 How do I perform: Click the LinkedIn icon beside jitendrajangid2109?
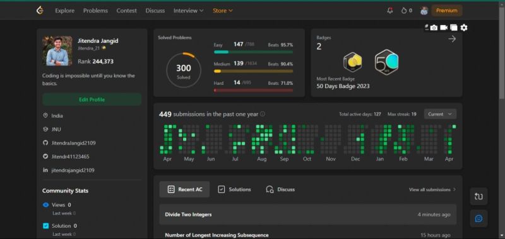(x=45, y=170)
